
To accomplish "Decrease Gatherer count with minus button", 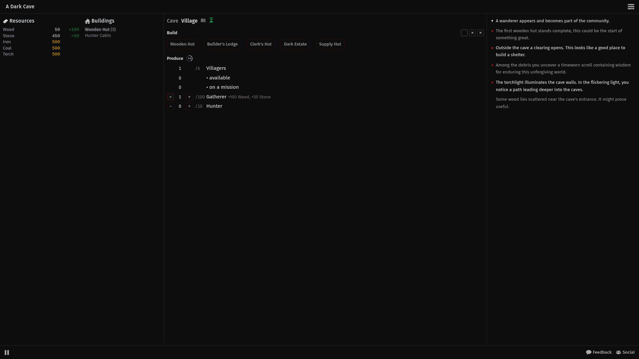I will coord(170,97).
